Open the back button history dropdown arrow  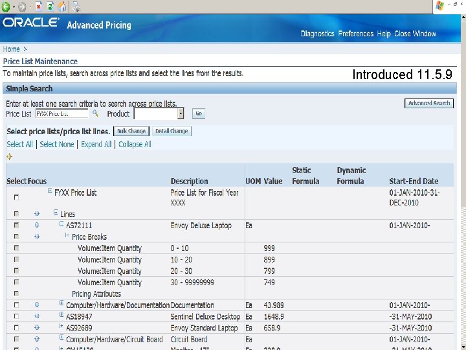pos(14,6)
